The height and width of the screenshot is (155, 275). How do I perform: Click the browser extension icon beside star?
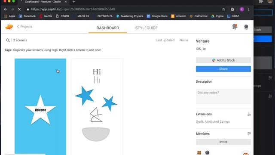pos(232,9)
